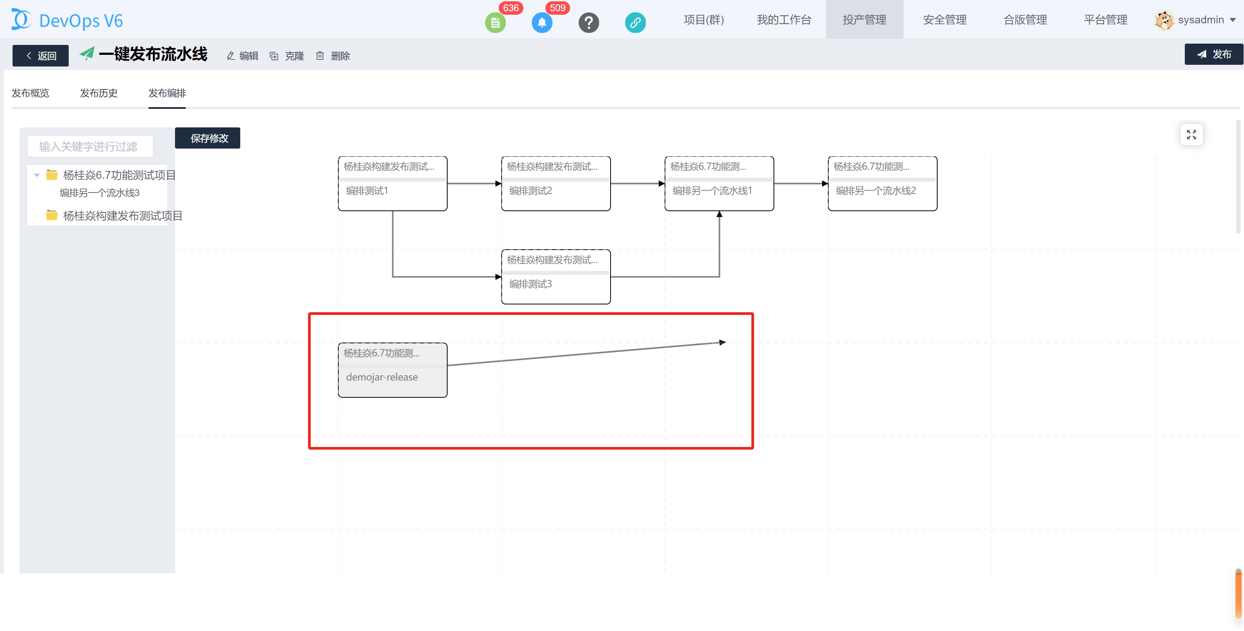Image resolution: width=1244 pixels, height=631 pixels.
Task: Click the question mark help icon
Action: click(x=588, y=22)
